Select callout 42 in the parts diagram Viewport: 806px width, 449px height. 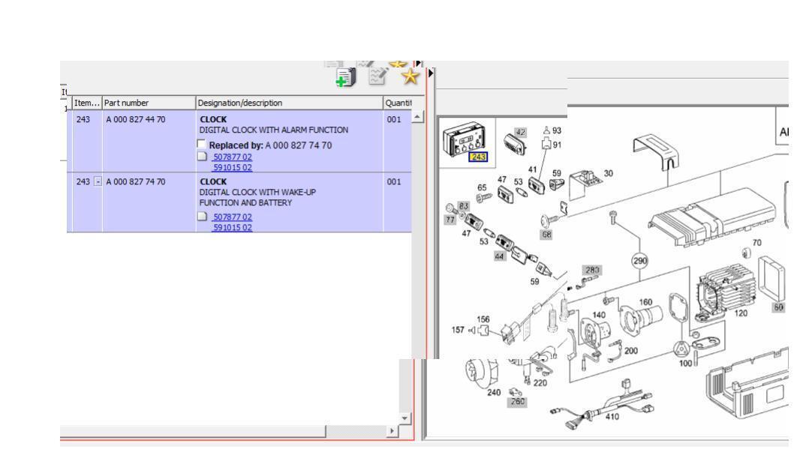pos(519,132)
